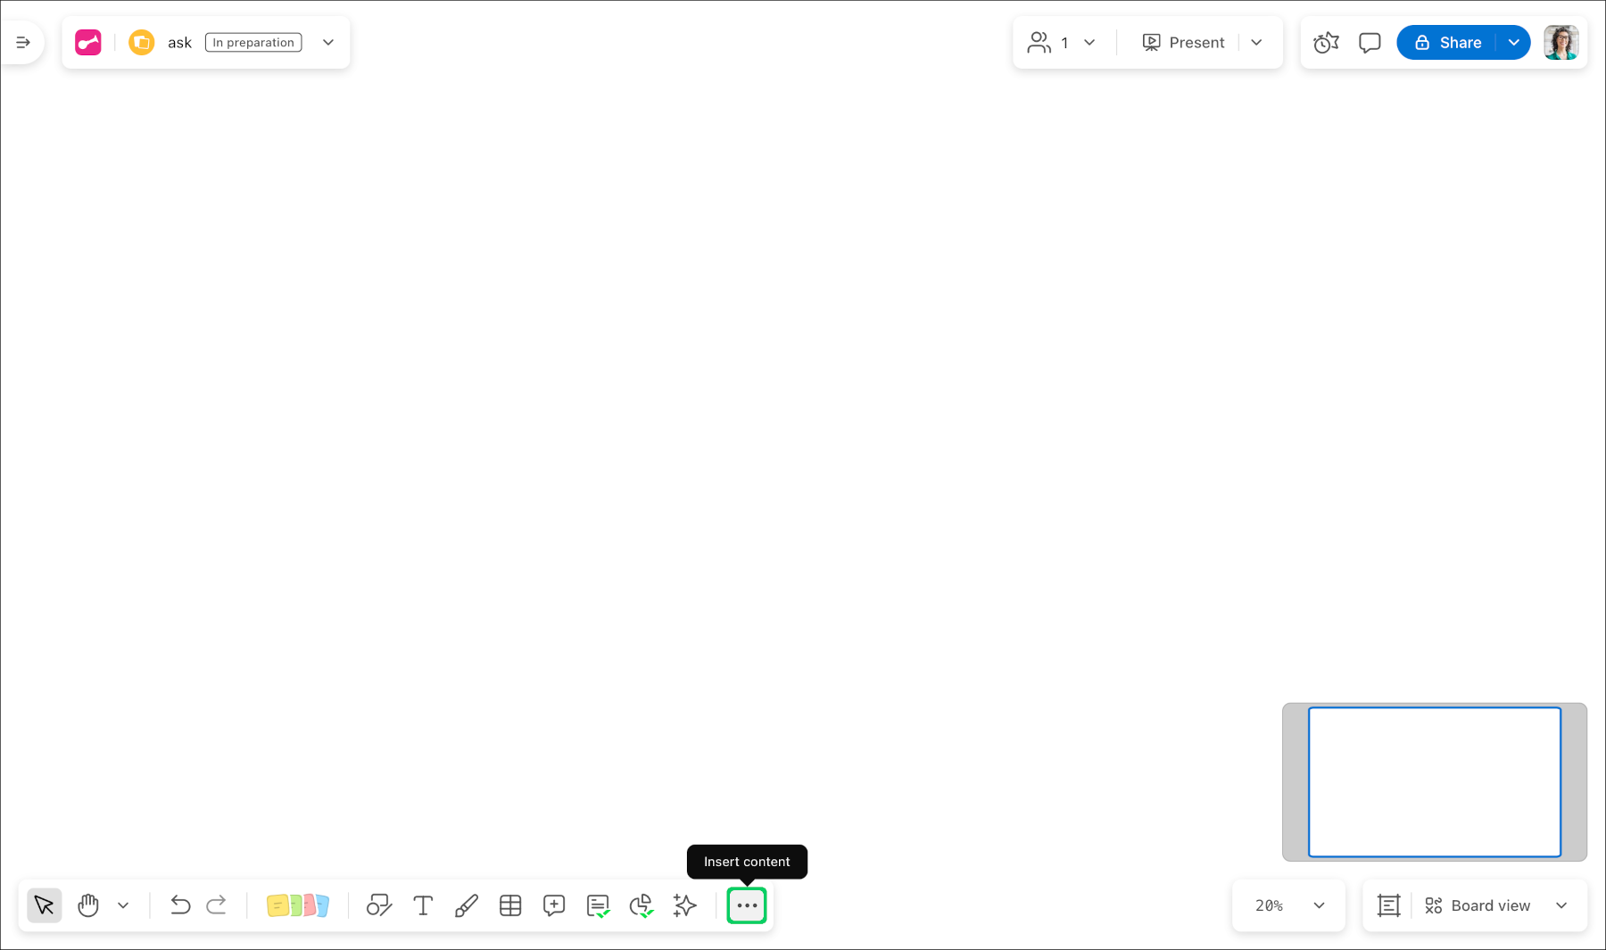Insert a table onto the board
1606x950 pixels.
point(510,905)
